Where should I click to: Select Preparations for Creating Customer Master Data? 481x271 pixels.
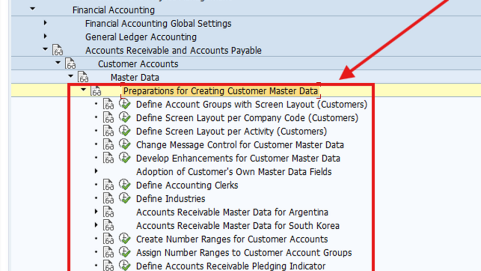click(x=220, y=91)
